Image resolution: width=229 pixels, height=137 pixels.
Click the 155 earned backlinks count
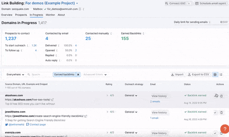125,38
